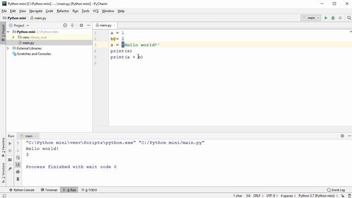Open the Terminal tool window

pyautogui.click(x=49, y=190)
